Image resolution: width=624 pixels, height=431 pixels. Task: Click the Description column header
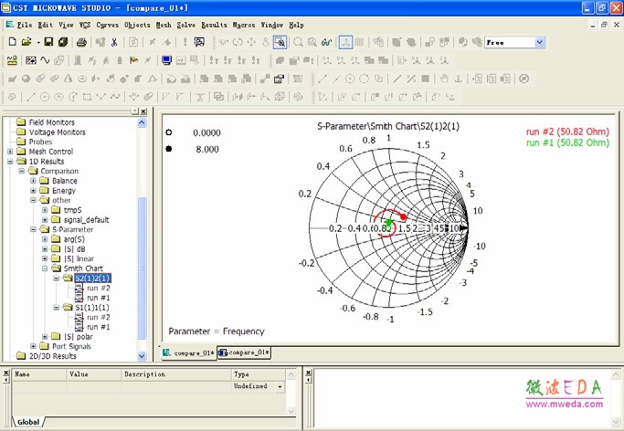click(176, 374)
